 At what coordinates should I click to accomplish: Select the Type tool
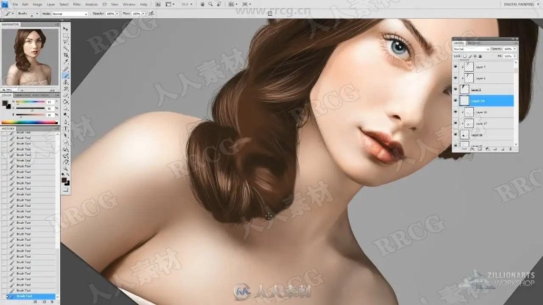(66, 128)
